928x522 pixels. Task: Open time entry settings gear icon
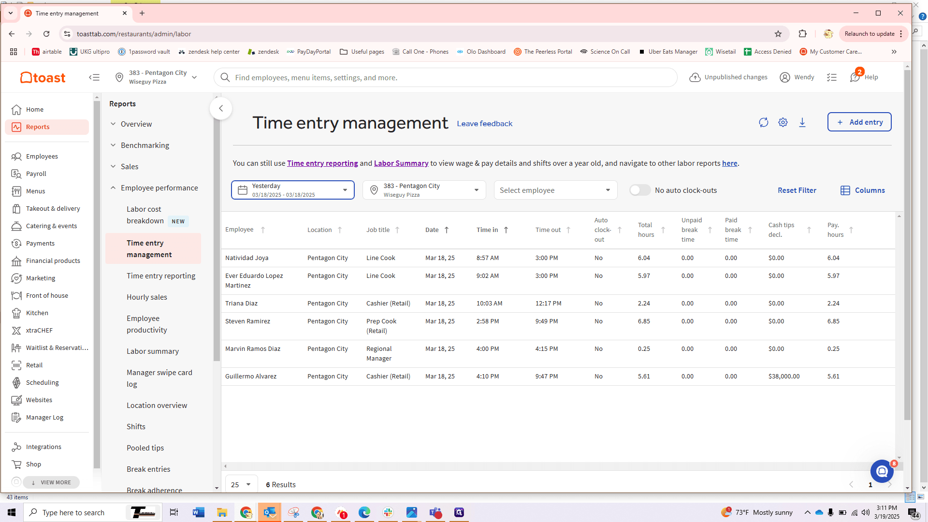click(783, 122)
